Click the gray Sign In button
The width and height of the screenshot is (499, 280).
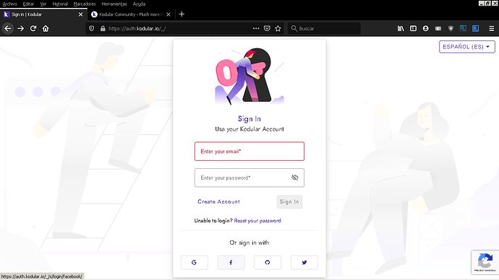[x=289, y=202]
